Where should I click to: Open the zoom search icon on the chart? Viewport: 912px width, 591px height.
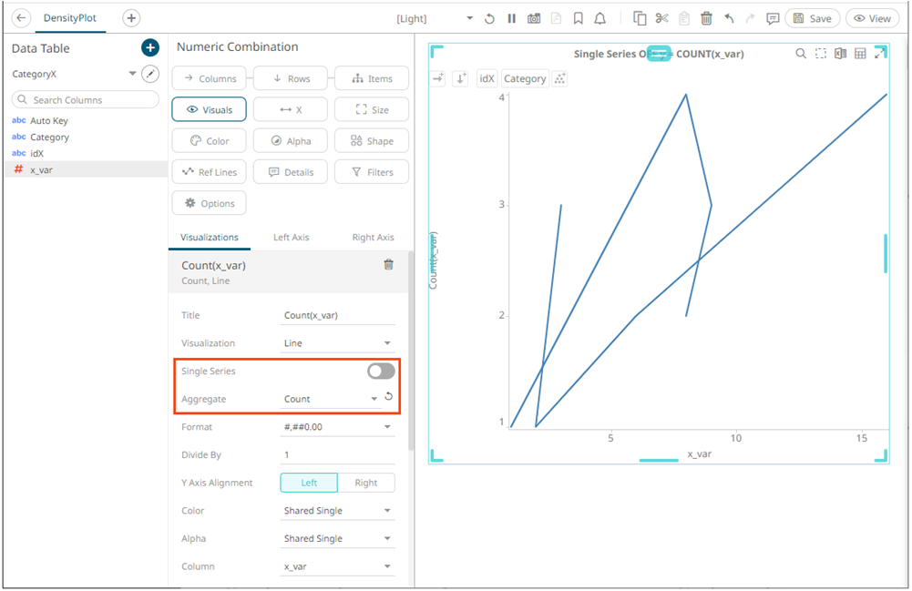coord(802,54)
